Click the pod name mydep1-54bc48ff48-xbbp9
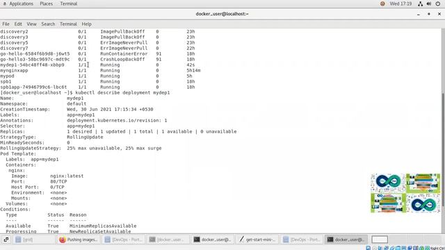Screen dimensions: 445x250 click(x=32, y=65)
